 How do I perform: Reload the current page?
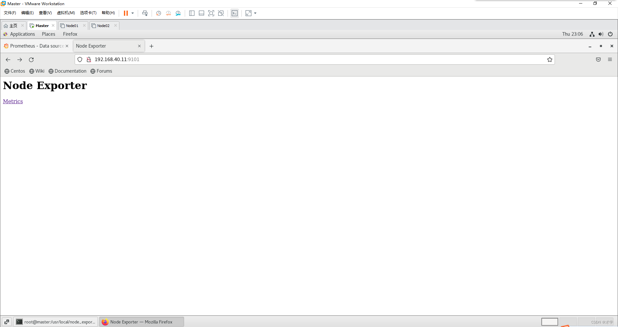(31, 60)
